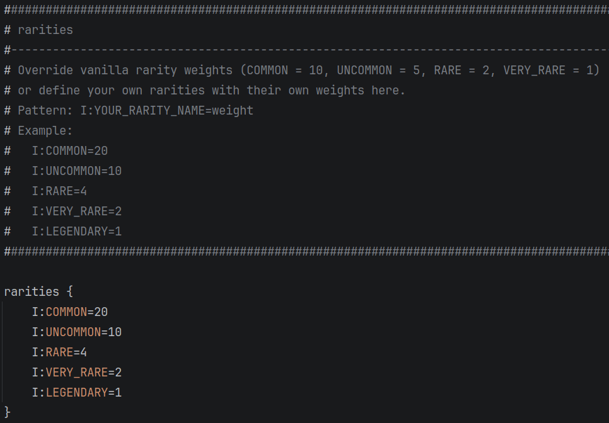Click the orange LEGENDARY key
Screen dimensions: 609x423
(x=77, y=393)
